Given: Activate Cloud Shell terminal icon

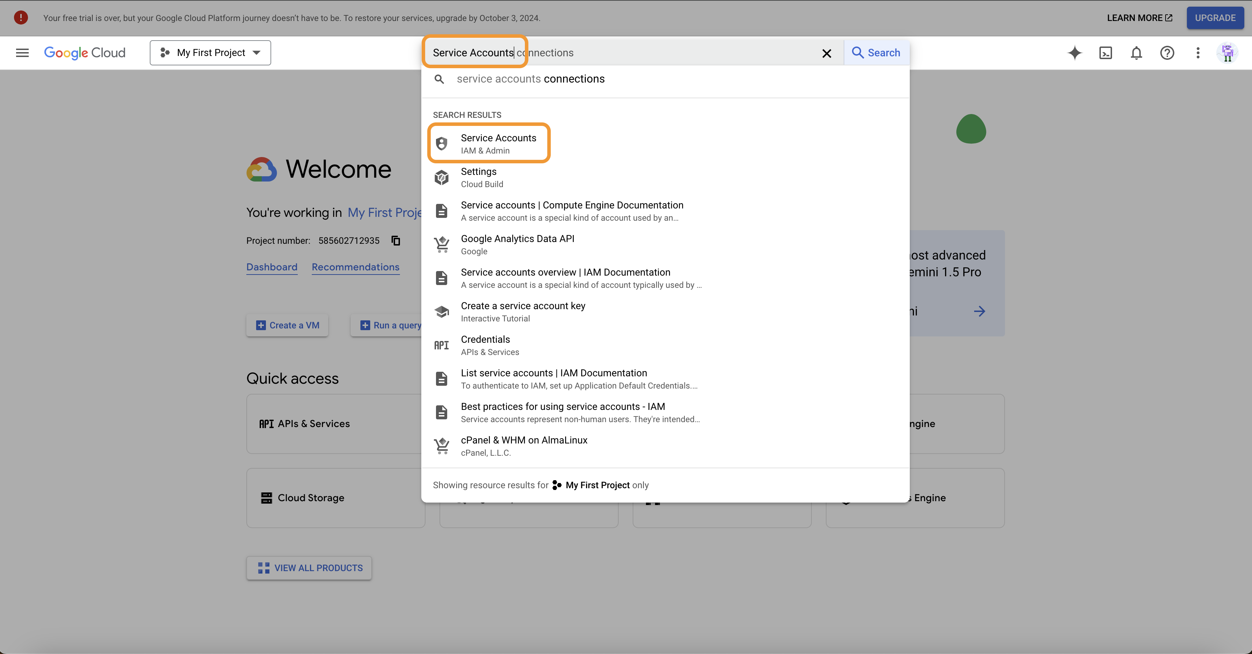Looking at the screenshot, I should tap(1106, 52).
